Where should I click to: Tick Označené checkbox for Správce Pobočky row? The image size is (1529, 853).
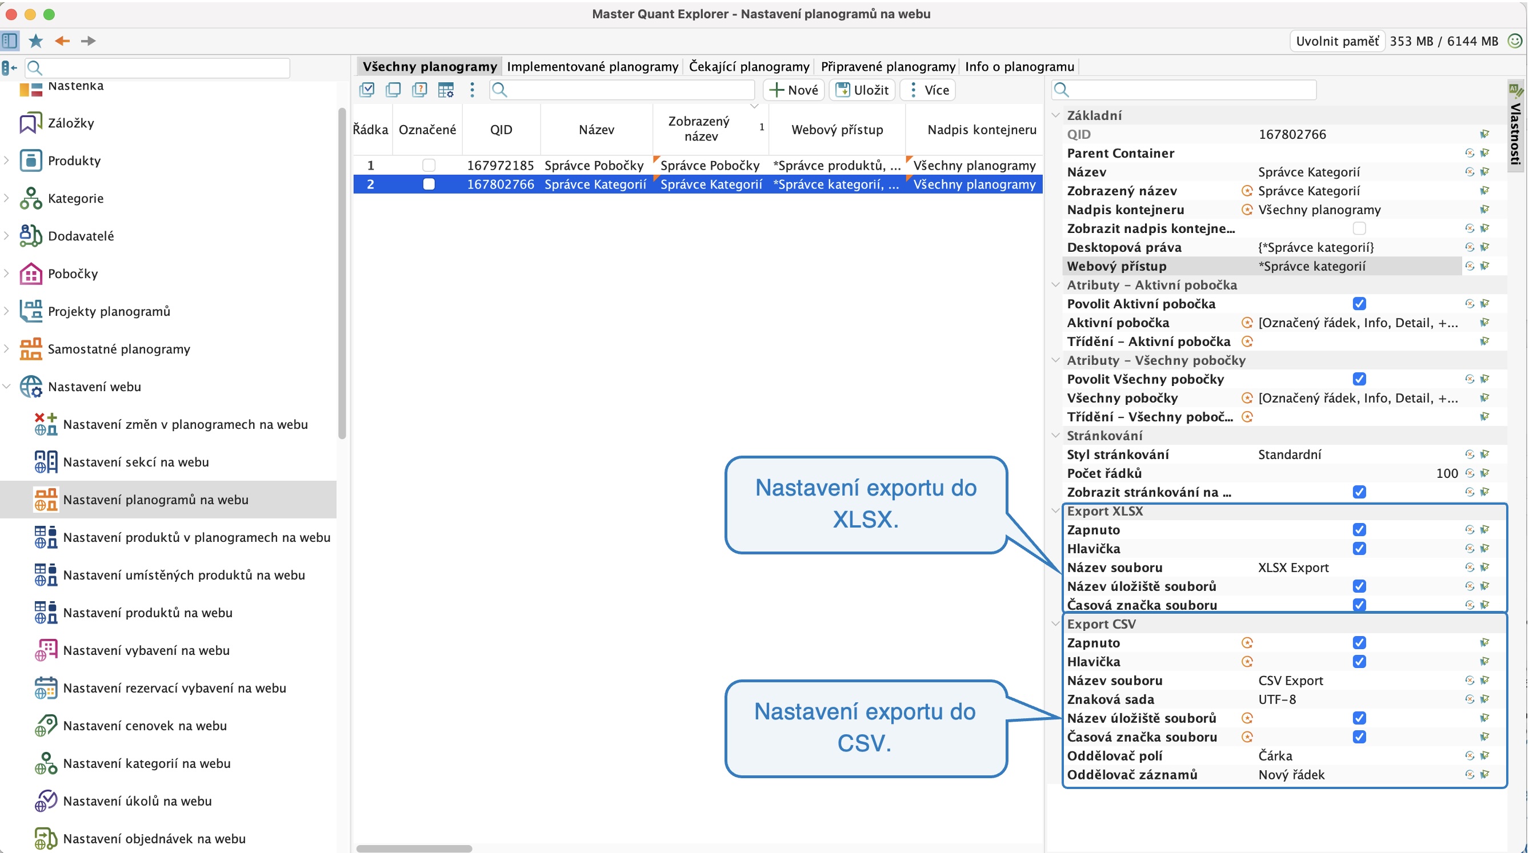[429, 165]
